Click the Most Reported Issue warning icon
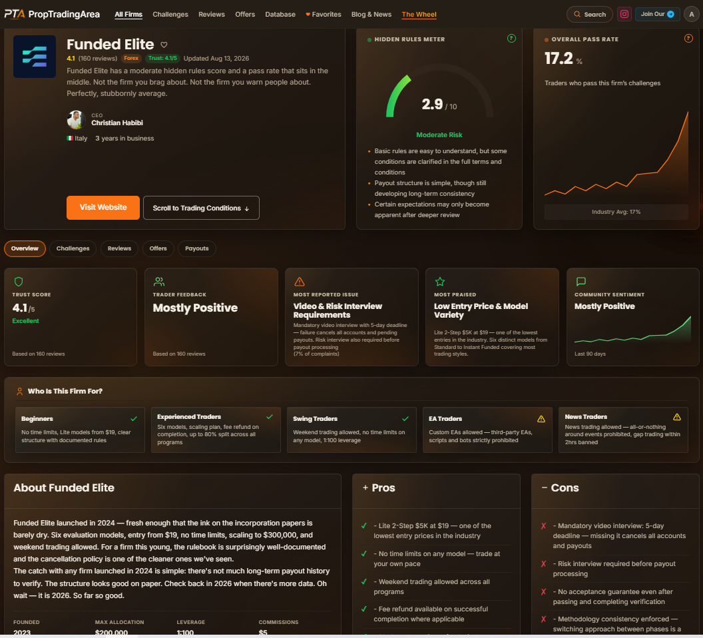Image resolution: width=703 pixels, height=638 pixels. (300, 282)
